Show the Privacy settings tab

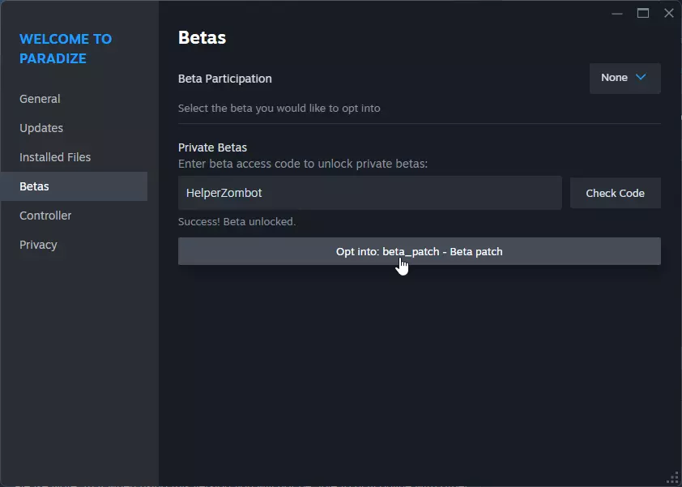coord(38,245)
